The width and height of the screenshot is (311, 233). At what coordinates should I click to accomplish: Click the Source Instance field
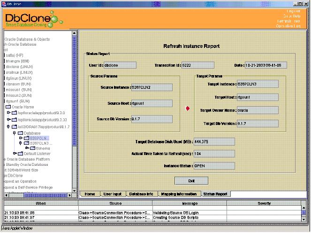[x=152, y=87]
